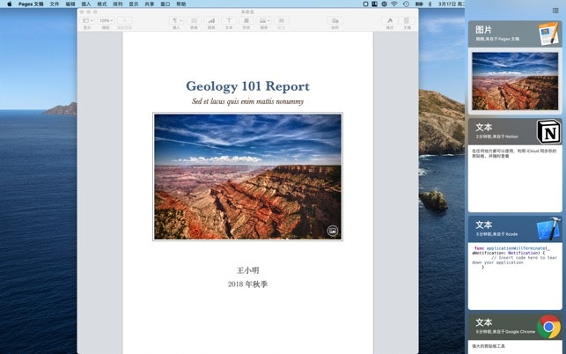Click the square icon left of menu bar status icons

(365, 4)
